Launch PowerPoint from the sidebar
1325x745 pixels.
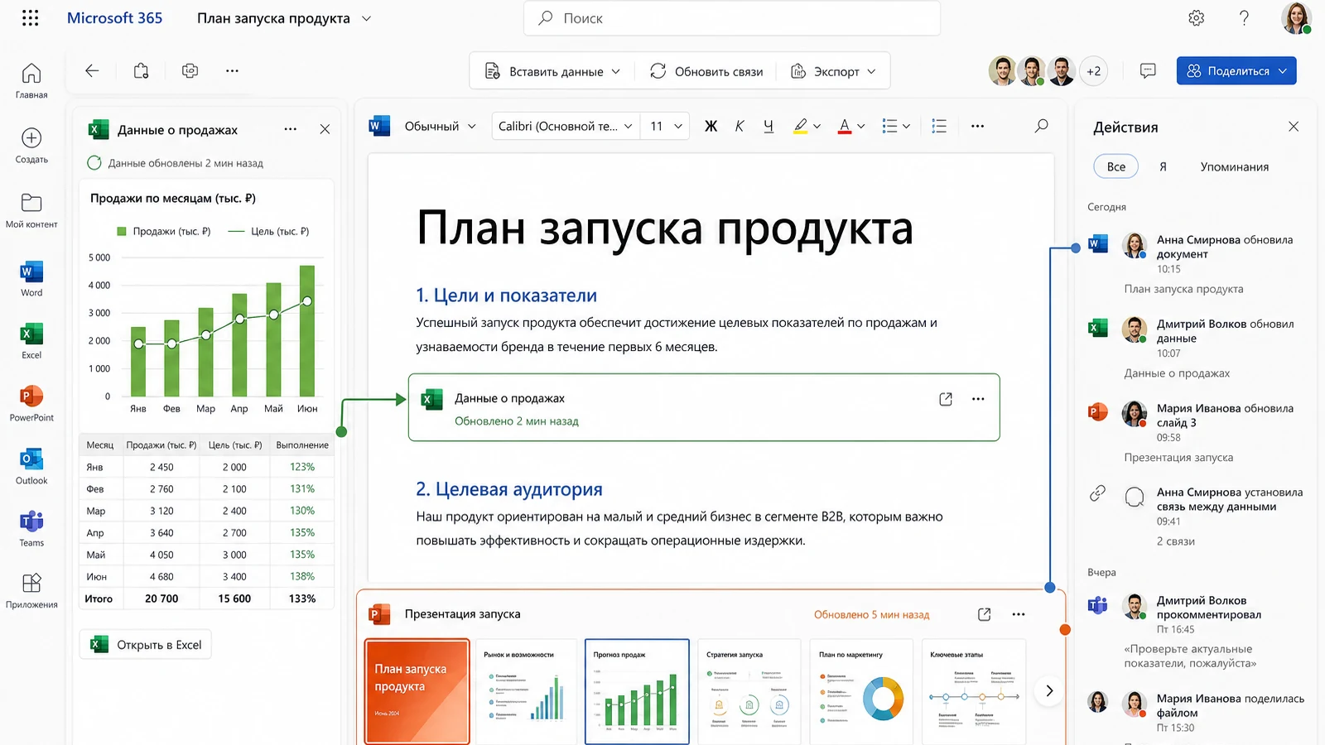[31, 403]
